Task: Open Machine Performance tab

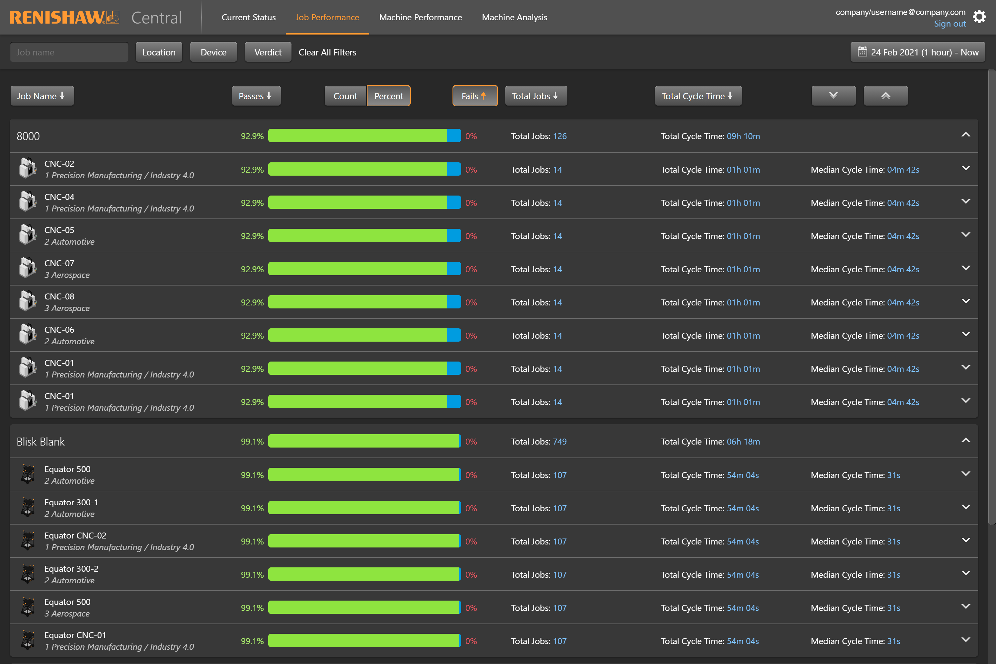Action: pos(420,17)
